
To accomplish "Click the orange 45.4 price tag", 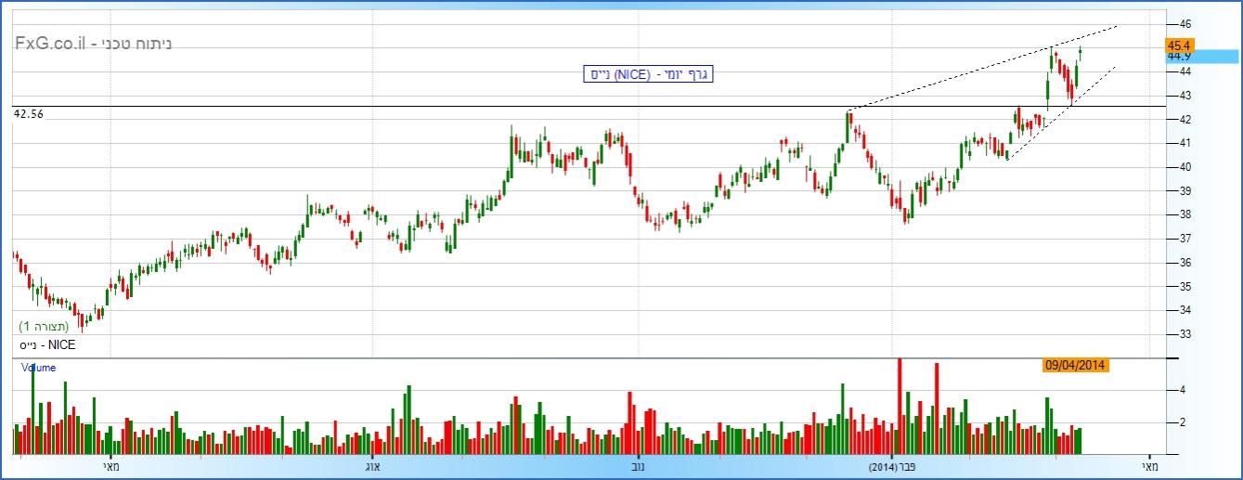I will pyautogui.click(x=1179, y=45).
